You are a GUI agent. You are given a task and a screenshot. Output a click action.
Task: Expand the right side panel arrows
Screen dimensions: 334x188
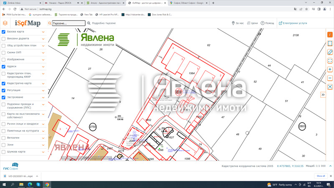click(x=323, y=95)
